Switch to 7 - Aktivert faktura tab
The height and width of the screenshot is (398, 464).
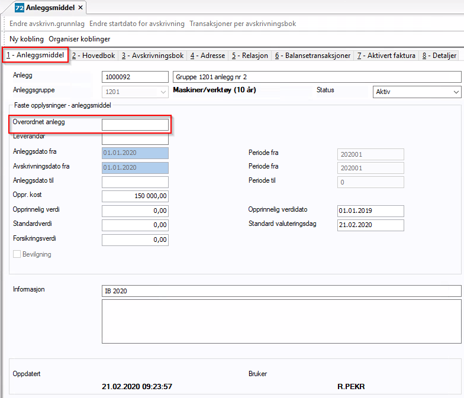coord(386,56)
